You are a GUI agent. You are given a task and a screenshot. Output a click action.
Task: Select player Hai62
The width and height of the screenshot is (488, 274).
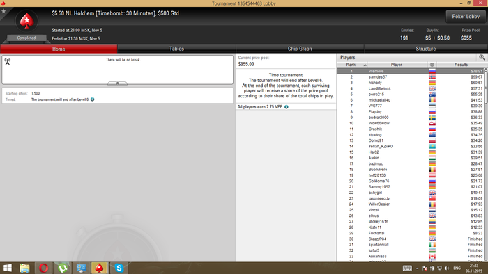pyautogui.click(x=410, y=152)
